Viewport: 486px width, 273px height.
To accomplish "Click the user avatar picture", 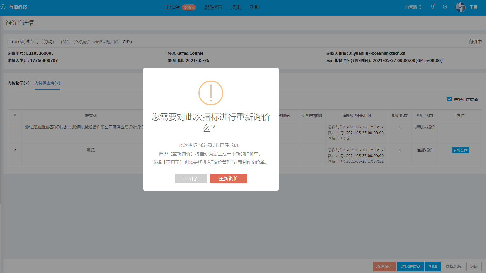I will click(x=461, y=7).
